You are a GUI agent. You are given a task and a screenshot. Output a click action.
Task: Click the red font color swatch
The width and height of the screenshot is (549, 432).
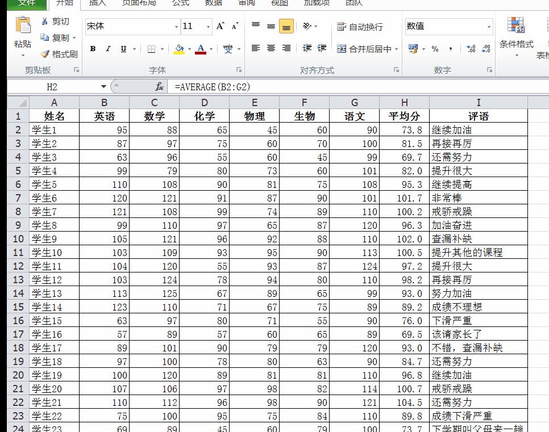pyautogui.click(x=199, y=52)
